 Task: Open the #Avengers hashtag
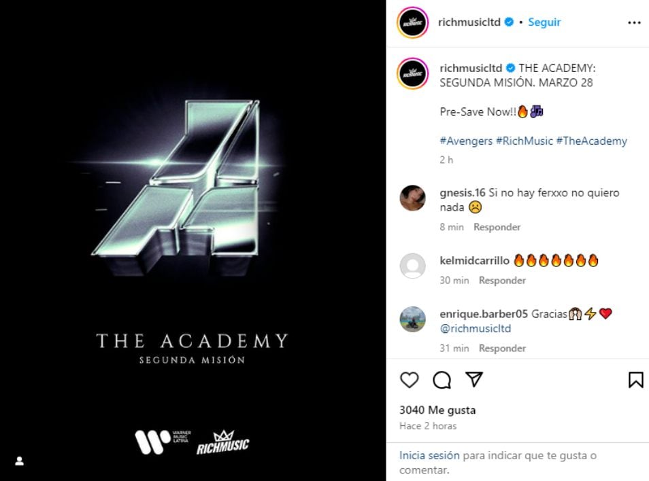tap(466, 141)
